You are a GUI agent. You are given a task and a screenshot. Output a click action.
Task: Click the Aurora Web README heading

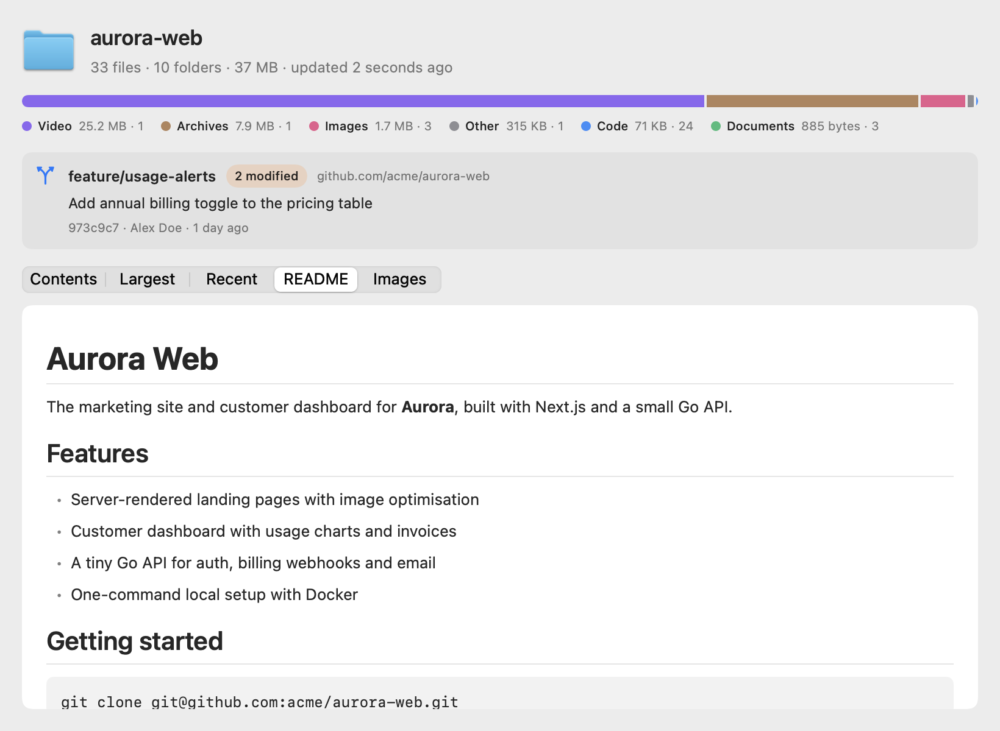(132, 359)
